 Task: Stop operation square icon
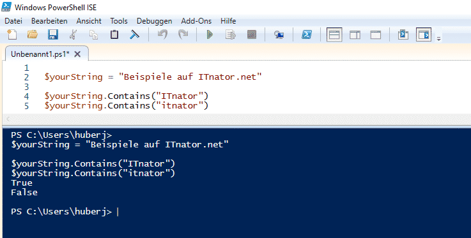pos(252,34)
